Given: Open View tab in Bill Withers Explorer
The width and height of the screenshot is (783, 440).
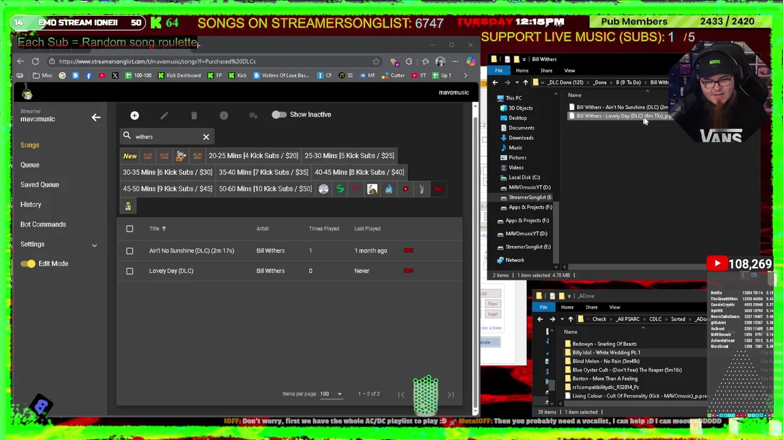Looking at the screenshot, I should click(570, 70).
